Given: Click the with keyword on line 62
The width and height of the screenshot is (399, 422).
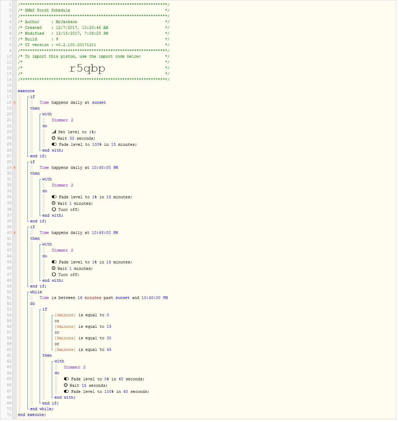Looking at the screenshot, I should coord(59,361).
